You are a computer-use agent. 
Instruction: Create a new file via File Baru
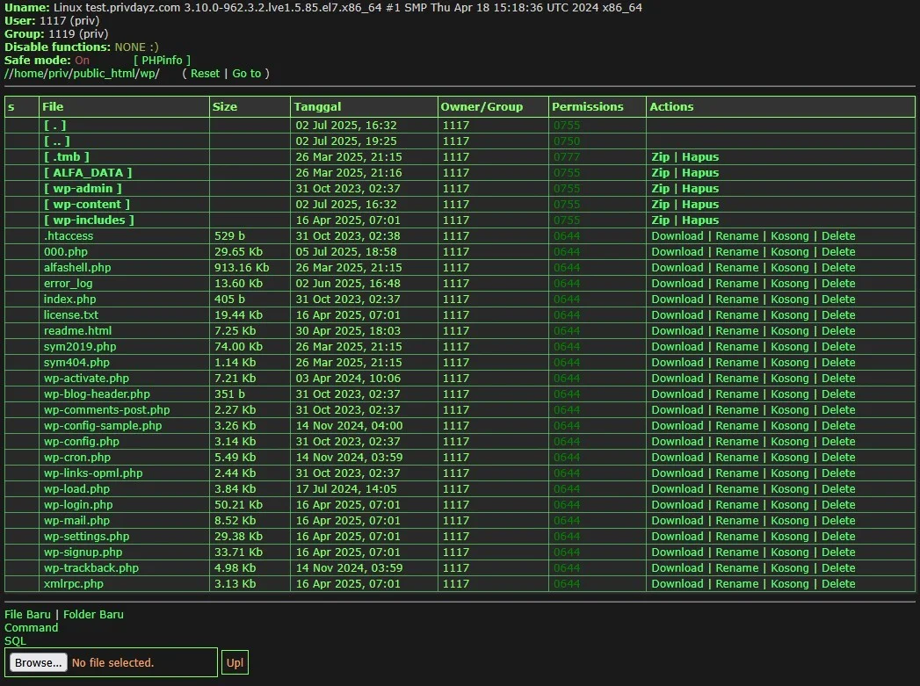[x=26, y=614]
